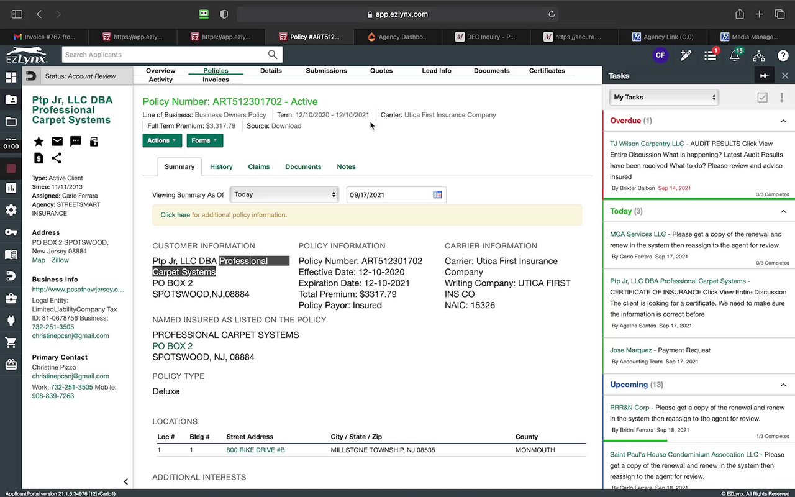The width and height of the screenshot is (795, 497).
Task: Click the Safari share icon
Action: 740,14
